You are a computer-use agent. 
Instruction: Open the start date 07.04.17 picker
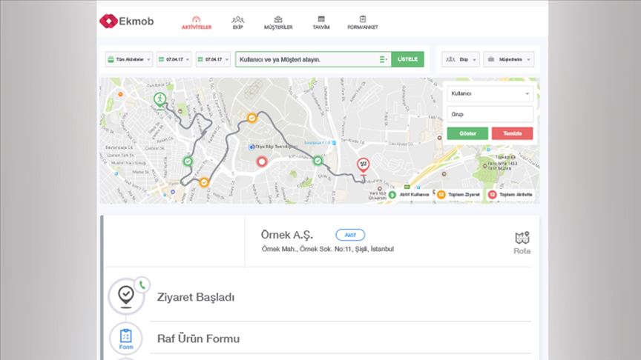coord(174,59)
